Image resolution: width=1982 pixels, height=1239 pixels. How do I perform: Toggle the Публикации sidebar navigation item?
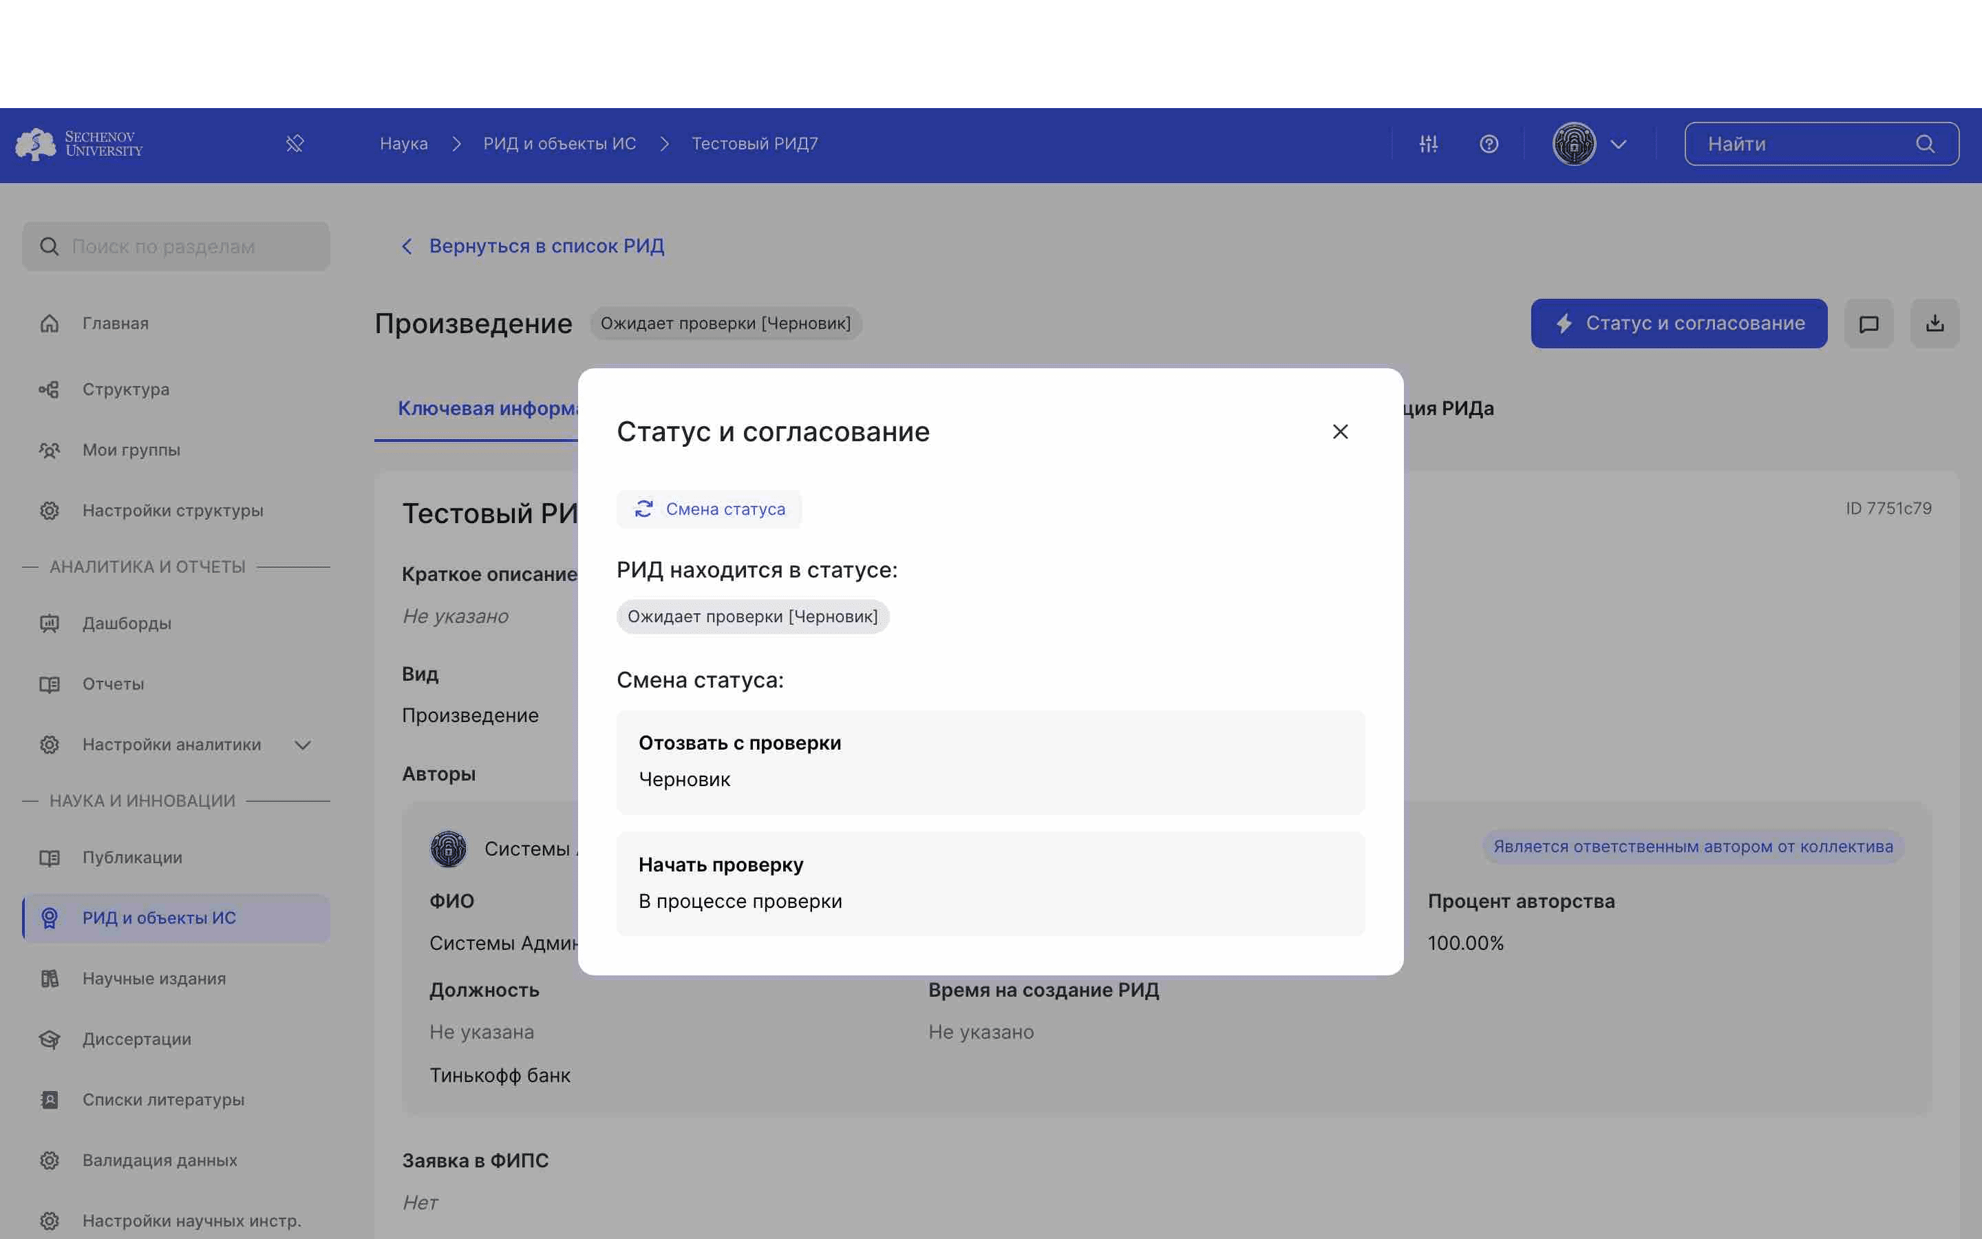click(131, 858)
